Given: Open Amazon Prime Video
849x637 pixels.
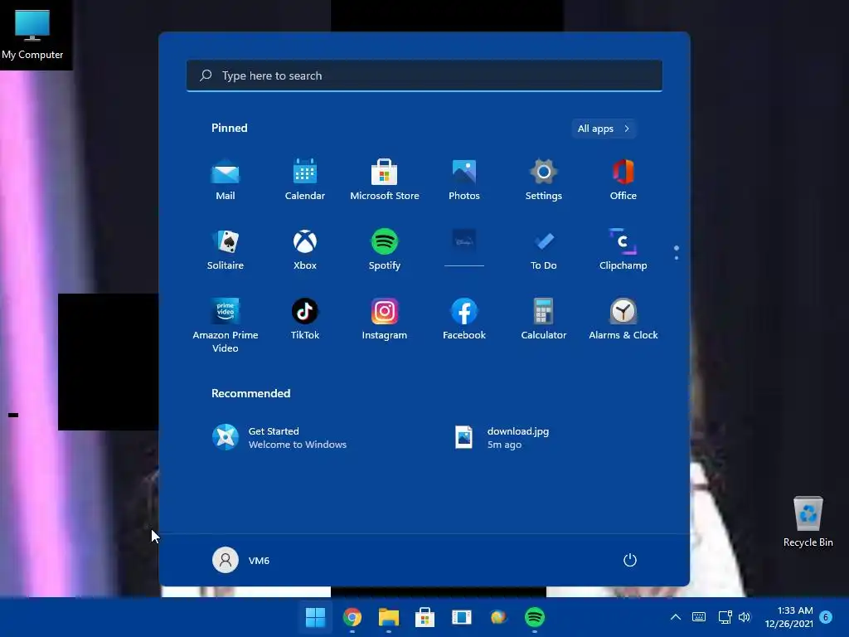Looking at the screenshot, I should point(226,325).
